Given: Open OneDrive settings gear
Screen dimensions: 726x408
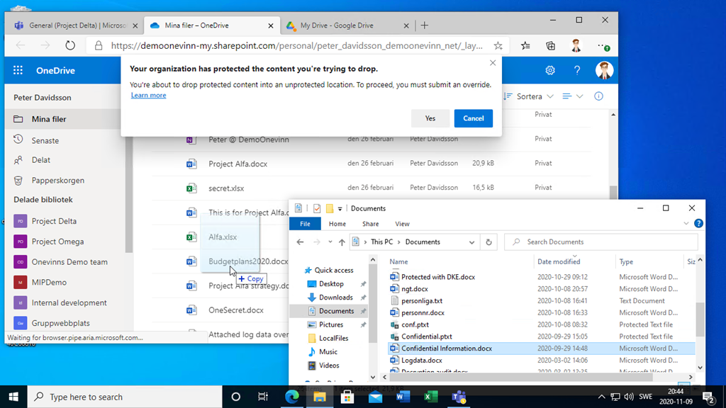Looking at the screenshot, I should (550, 71).
